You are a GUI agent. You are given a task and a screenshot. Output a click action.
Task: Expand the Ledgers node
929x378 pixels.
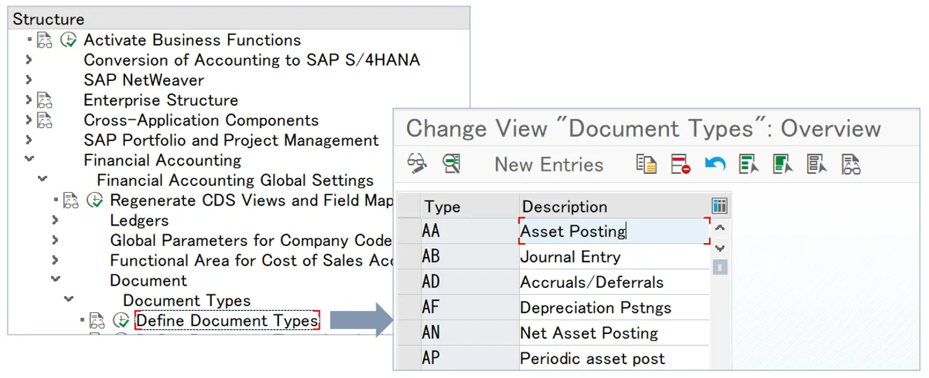55,220
